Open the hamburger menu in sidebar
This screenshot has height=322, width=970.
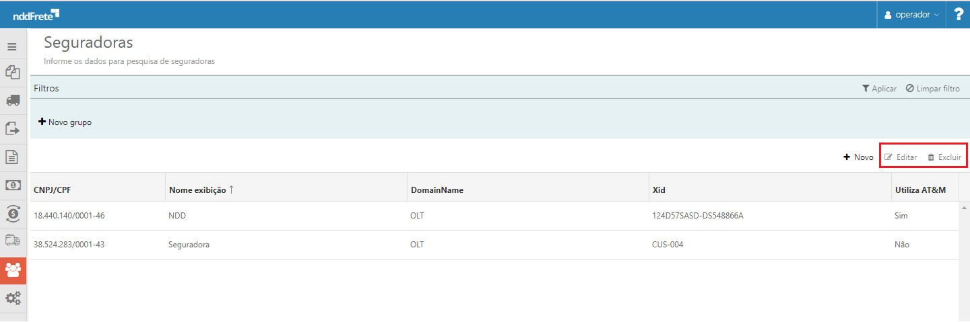12,47
